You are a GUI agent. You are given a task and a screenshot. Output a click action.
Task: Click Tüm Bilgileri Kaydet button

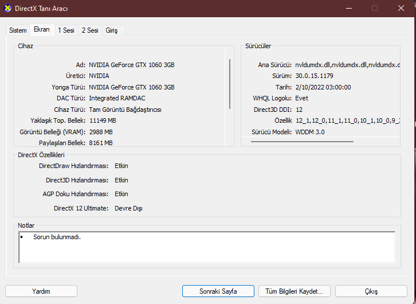[294, 291]
